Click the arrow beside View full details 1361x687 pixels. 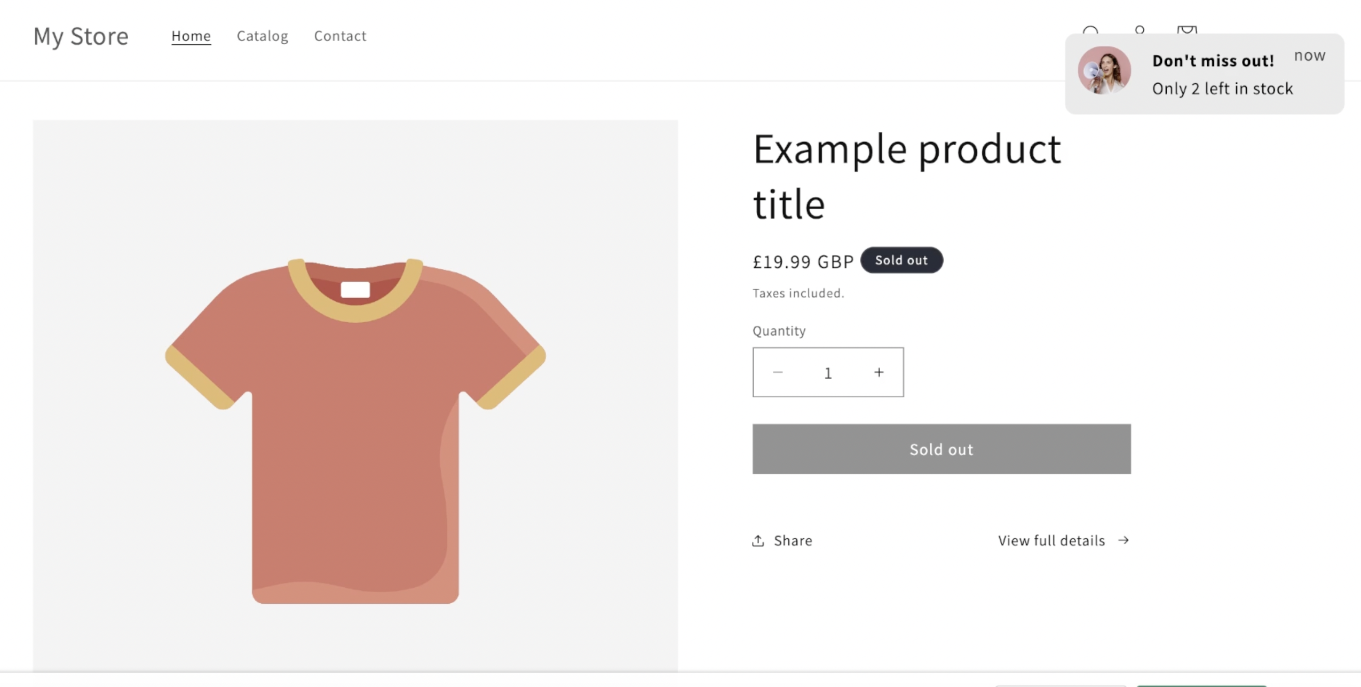[x=1123, y=540]
